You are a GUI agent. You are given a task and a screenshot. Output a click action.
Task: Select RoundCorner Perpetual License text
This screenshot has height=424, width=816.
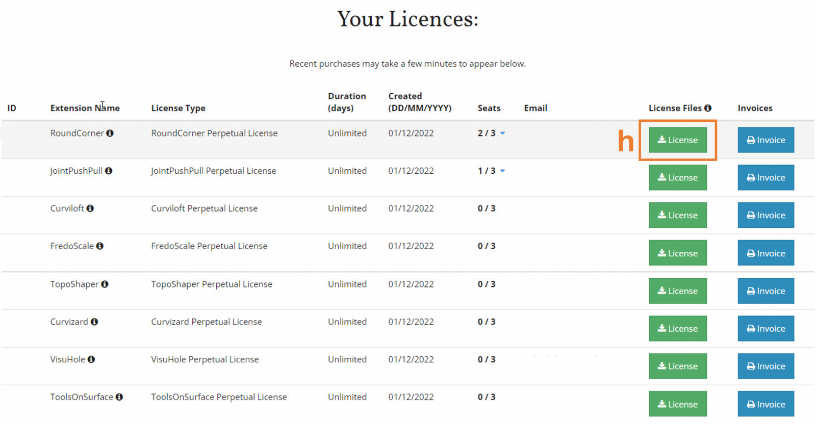coord(214,133)
